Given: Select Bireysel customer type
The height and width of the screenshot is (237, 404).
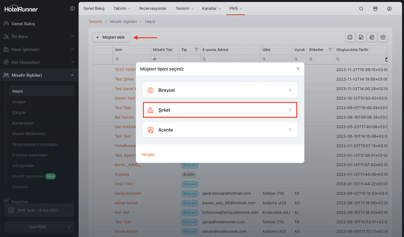Looking at the screenshot, I should tap(220, 90).
